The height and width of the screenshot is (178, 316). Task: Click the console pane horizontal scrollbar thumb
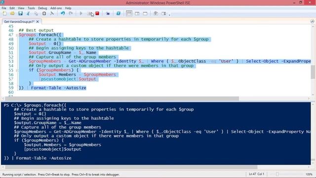[x=131, y=167]
